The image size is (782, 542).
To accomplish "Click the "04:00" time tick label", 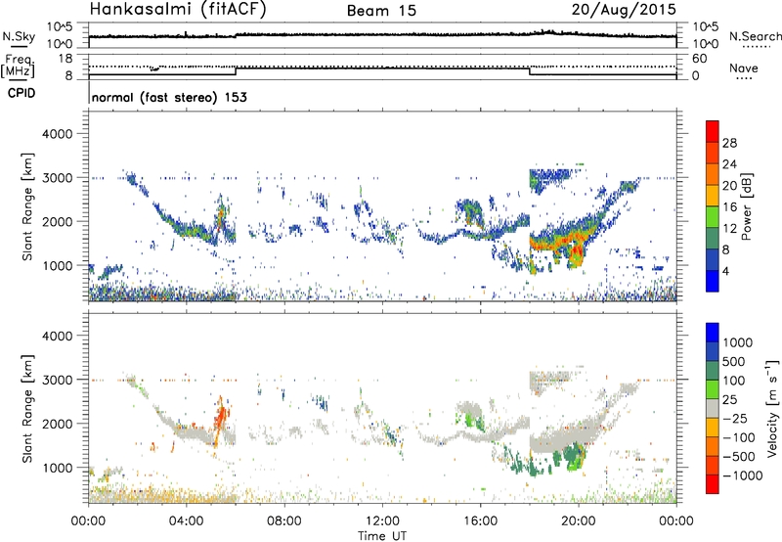I will (186, 521).
